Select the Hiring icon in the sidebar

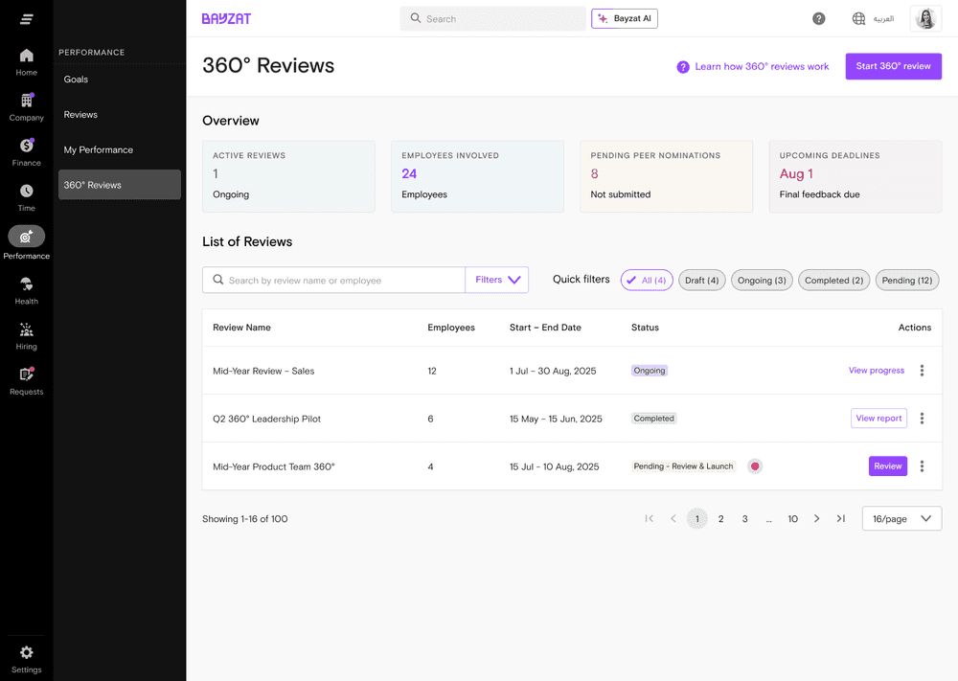26,335
